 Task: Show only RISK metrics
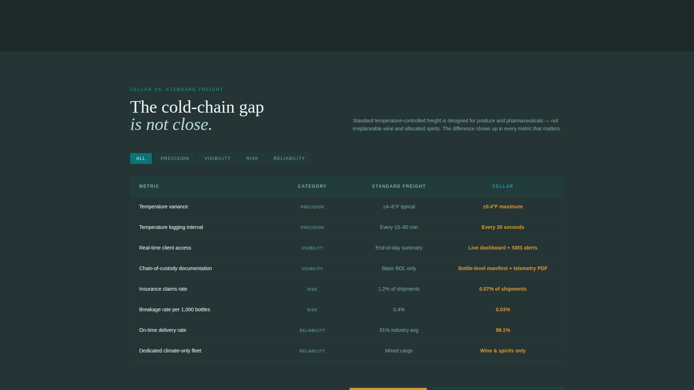point(252,159)
